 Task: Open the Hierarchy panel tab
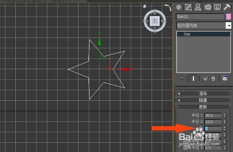click(198, 7)
